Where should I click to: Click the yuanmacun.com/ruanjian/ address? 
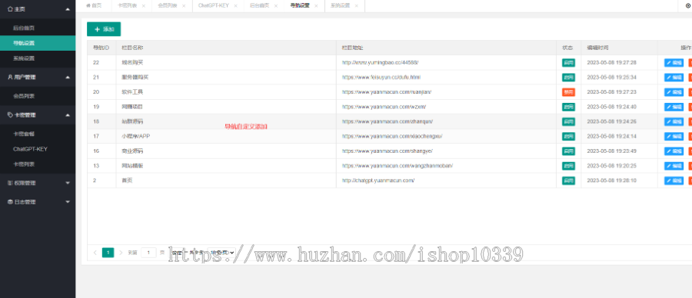coord(387,92)
